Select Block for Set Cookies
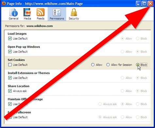155x128 pixels. [x=138, y=65]
